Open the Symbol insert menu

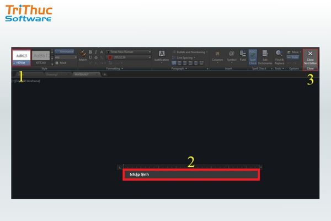tap(232, 57)
